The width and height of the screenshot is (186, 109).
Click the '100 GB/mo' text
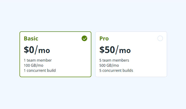pos(33,65)
